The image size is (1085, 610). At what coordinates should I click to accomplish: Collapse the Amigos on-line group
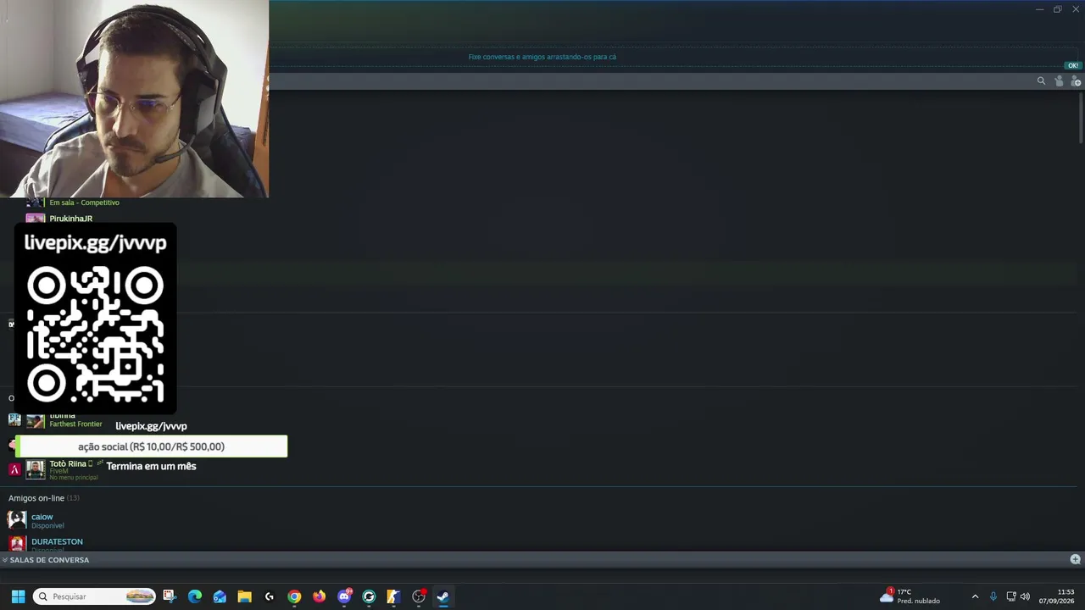coord(43,498)
